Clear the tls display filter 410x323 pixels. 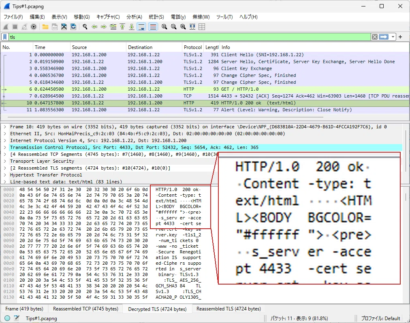pos(375,37)
